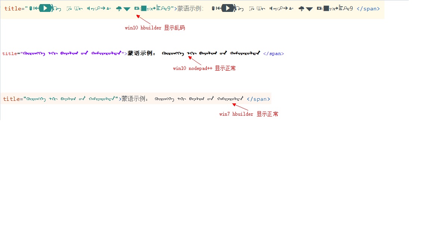Screen dimensions: 430x241
Task: Click the dark cloud lightning glyph
Action: pyautogui.click(x=302, y=9)
